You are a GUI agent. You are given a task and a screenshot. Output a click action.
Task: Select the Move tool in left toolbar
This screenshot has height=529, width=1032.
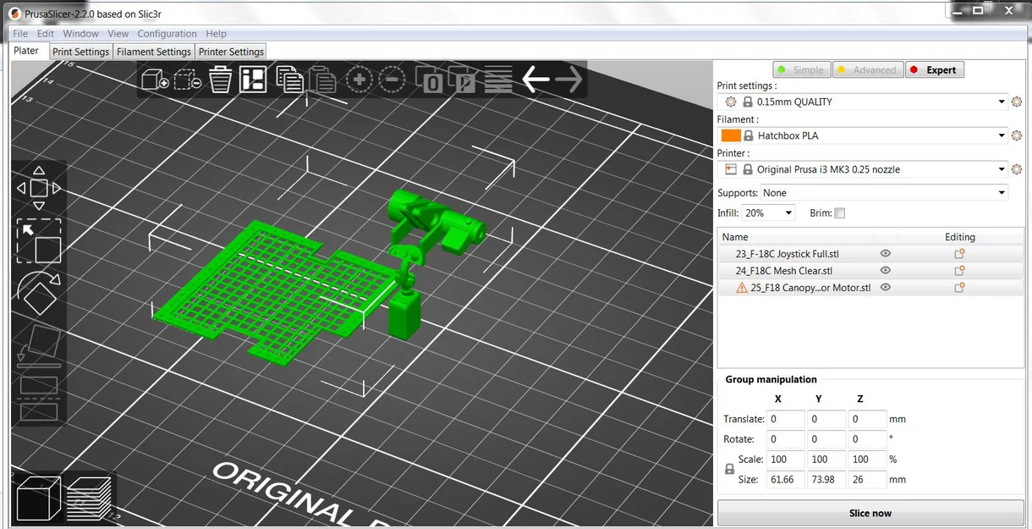pos(39,188)
